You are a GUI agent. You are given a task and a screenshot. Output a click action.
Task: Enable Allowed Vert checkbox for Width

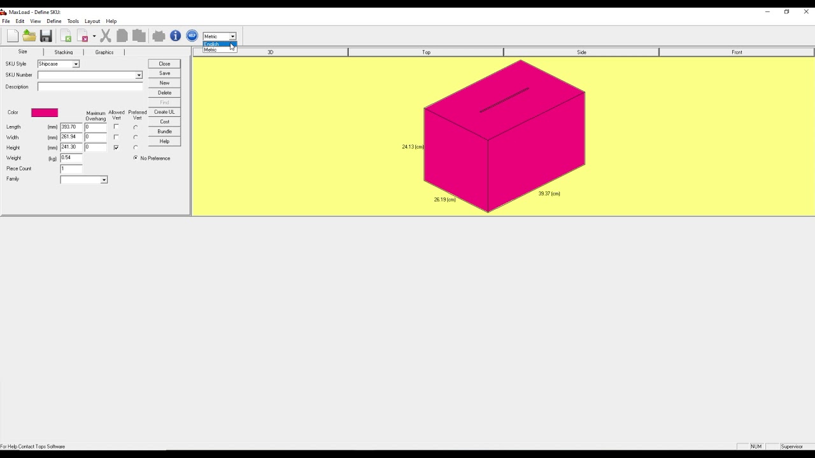[x=116, y=137]
